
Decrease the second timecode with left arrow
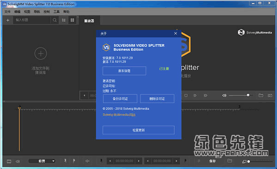(x=147, y=161)
